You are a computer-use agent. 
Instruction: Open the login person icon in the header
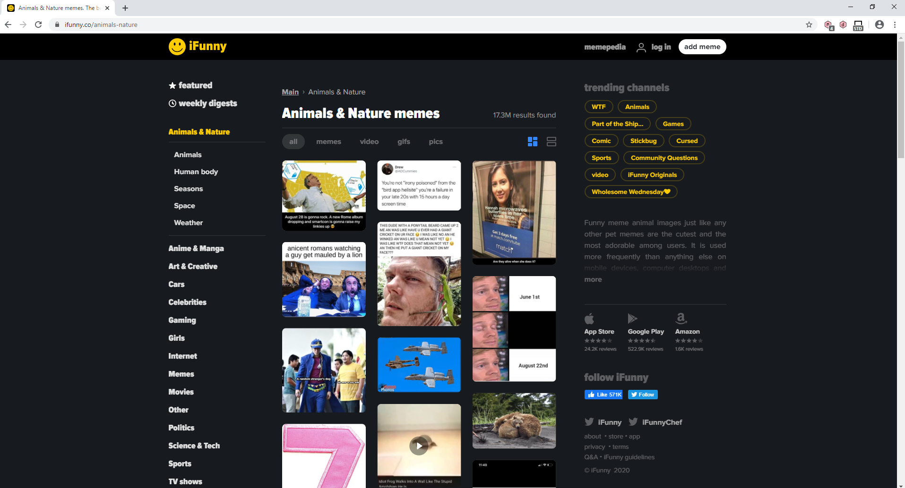(x=641, y=47)
